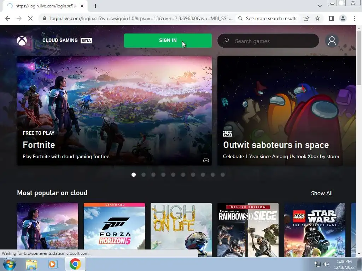Click the scrollbar down arrow
Viewport: 362px width, 271px height.
point(359,254)
